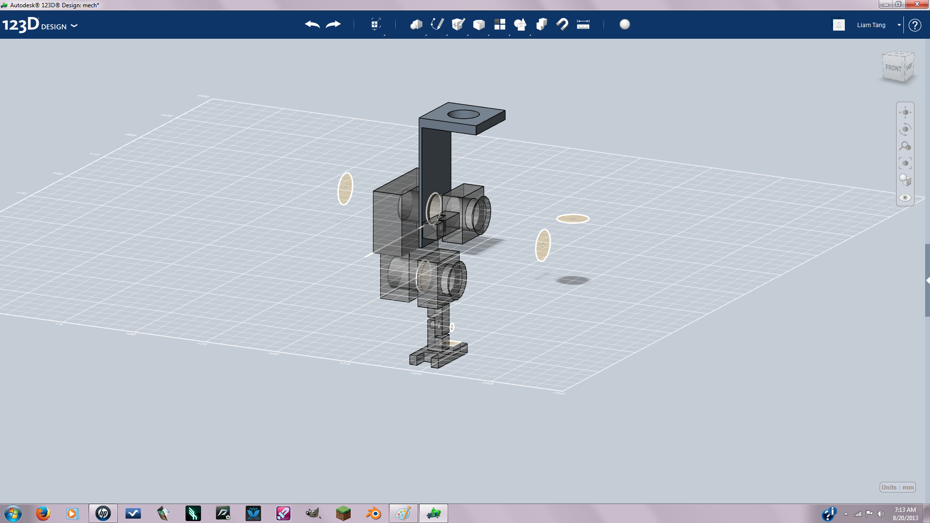
Task: Open Blender from the taskbar
Action: (373, 513)
